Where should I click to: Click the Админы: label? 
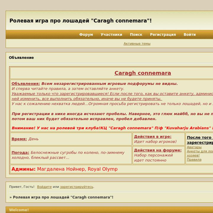coord(23,169)
